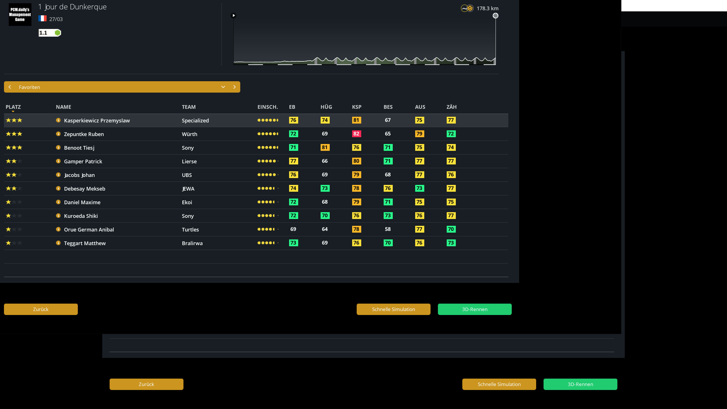Select rider Kasperkiewicz Przemyslaw name
Viewport: 727px width, 409px height.
[x=97, y=120]
